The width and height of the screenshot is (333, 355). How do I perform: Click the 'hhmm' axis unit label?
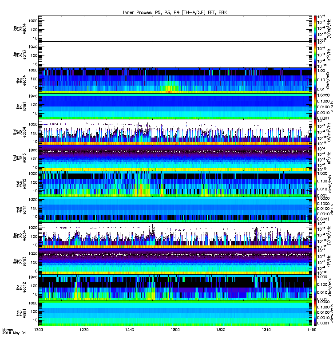(x=8, y=330)
